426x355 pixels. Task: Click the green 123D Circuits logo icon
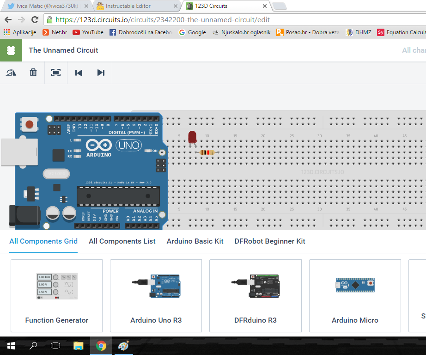[10, 50]
